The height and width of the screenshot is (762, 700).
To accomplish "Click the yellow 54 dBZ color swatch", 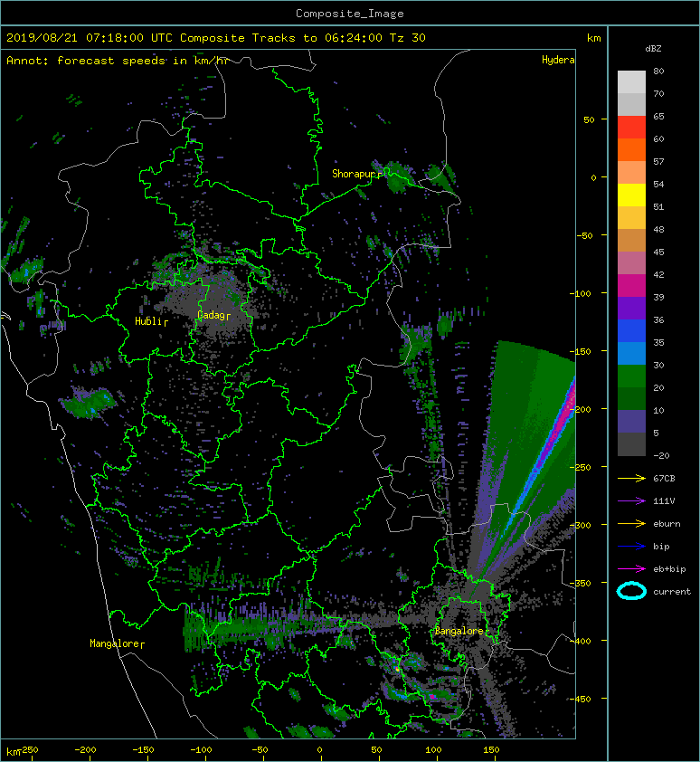I will pos(631,195).
